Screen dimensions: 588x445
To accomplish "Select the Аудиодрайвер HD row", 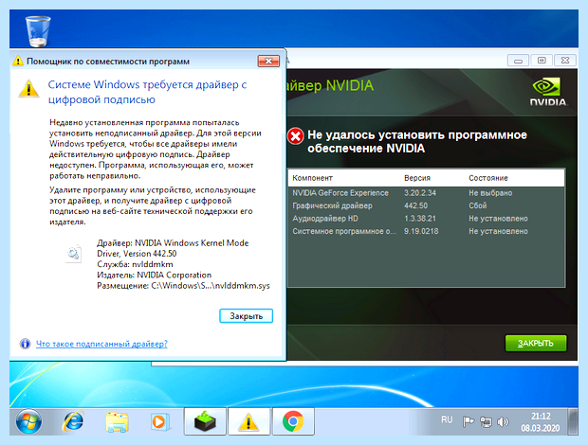I will pos(427,219).
